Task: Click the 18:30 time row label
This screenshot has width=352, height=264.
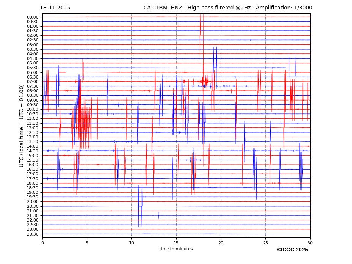Action: point(33,188)
